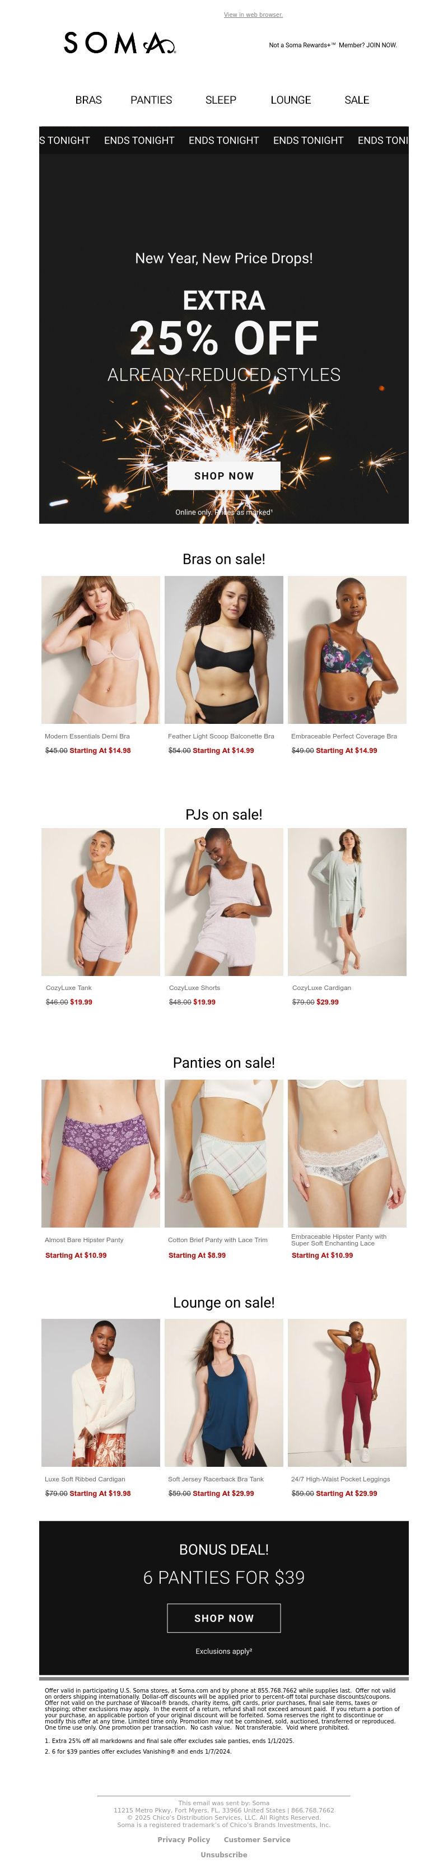Open the BRAS menu item
448x1873 pixels.
pyautogui.click(x=88, y=100)
